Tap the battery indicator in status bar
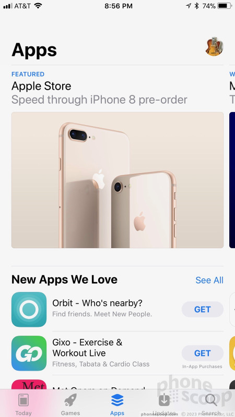235x417 pixels. tap(225, 6)
